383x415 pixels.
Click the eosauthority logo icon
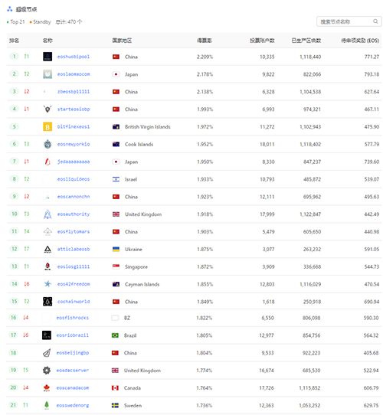point(47,214)
